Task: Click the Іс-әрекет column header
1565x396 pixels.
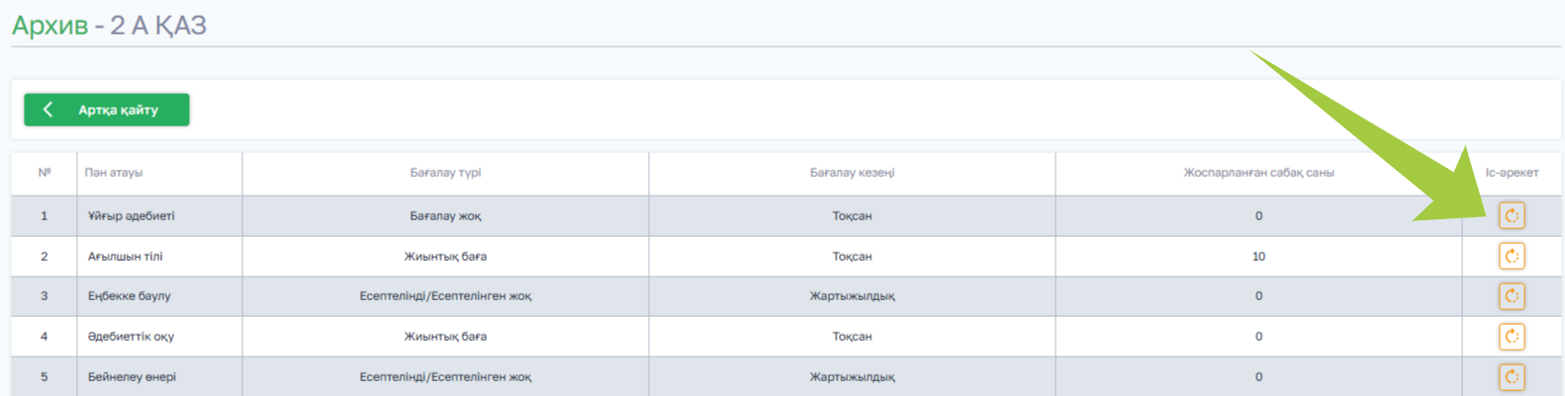Action: (1512, 173)
